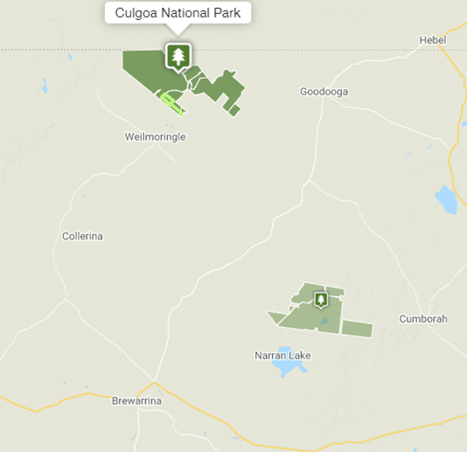Screen dimensions: 467x452
Task: Click the small teal patch inside Narran reserve
Action: point(324,321)
